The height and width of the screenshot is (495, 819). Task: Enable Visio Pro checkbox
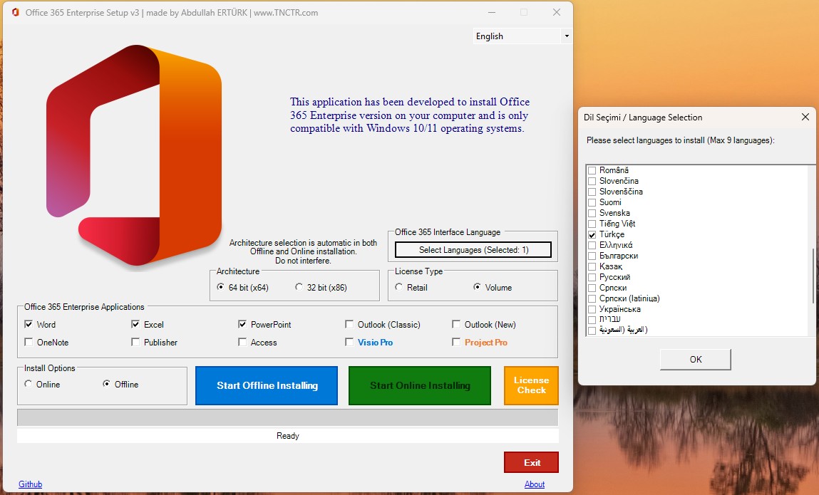coord(349,342)
